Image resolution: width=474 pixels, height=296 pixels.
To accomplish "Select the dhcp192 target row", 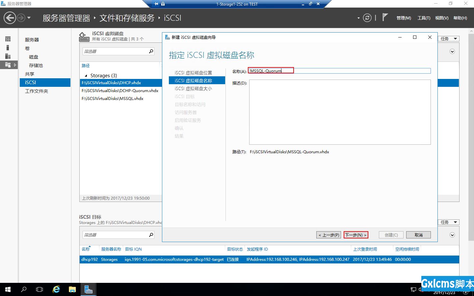I will coord(269,259).
